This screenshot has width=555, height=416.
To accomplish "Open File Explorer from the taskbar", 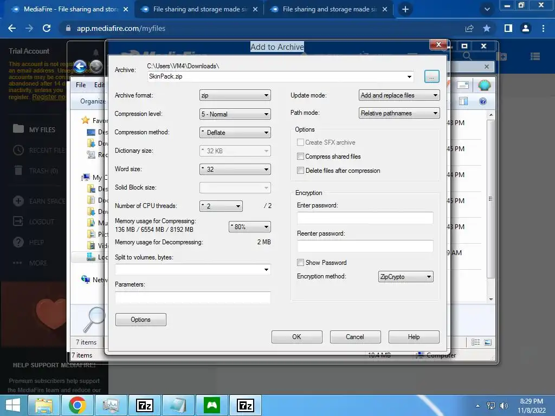I will (44, 405).
